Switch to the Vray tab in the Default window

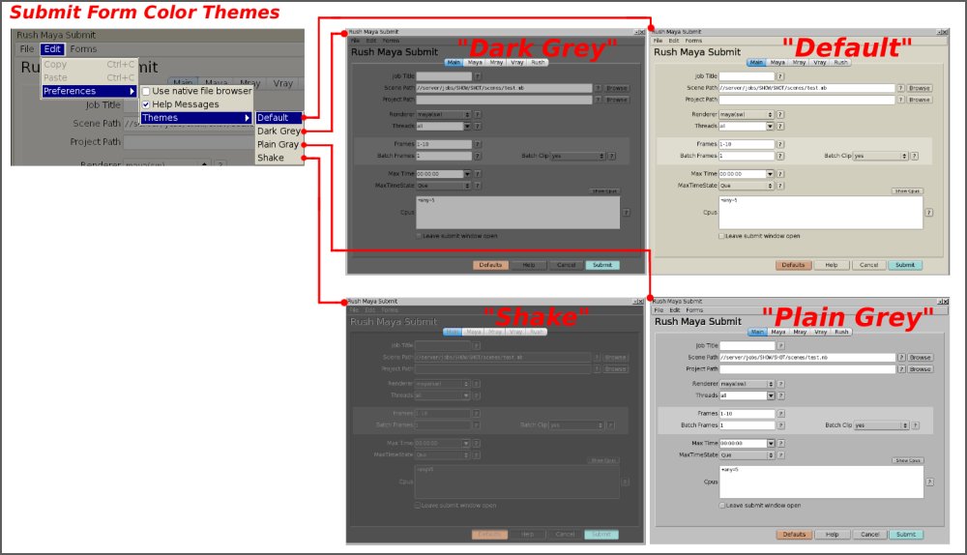click(x=820, y=62)
